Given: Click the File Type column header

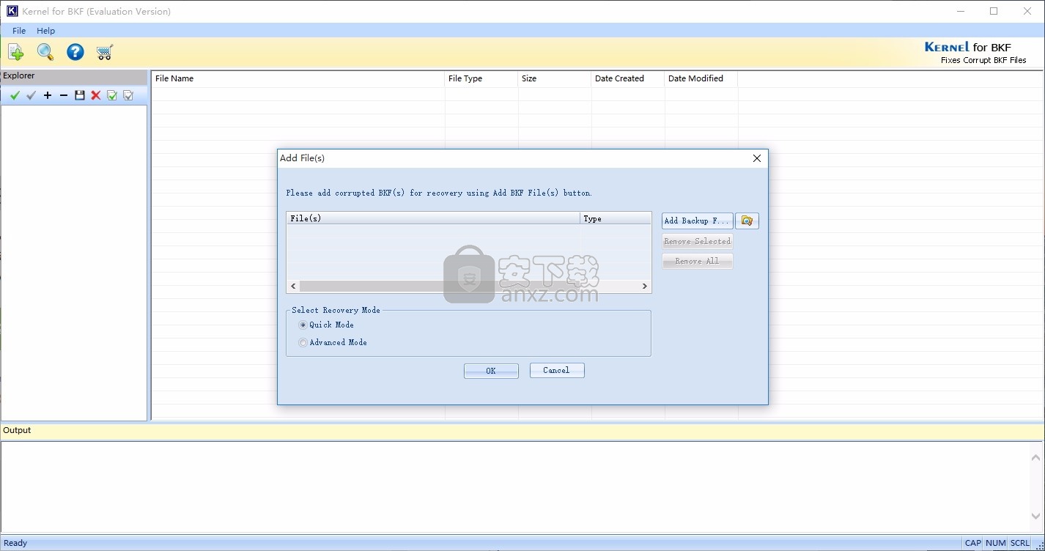Looking at the screenshot, I should [x=481, y=78].
